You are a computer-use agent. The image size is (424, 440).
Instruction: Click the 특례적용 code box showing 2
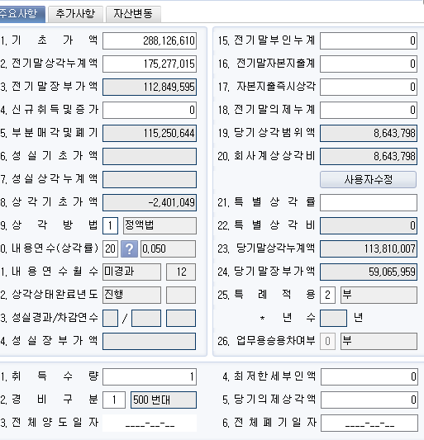click(x=327, y=295)
